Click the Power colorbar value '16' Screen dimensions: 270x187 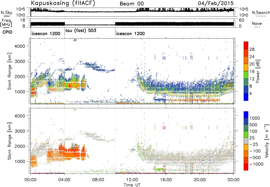pyautogui.click(x=252, y=71)
